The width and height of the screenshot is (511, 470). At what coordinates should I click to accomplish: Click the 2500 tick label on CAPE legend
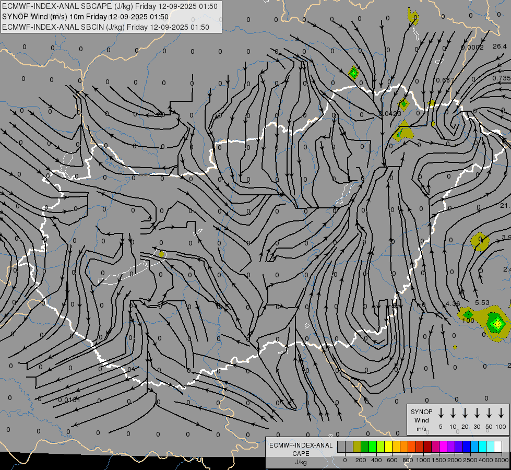click(470, 460)
